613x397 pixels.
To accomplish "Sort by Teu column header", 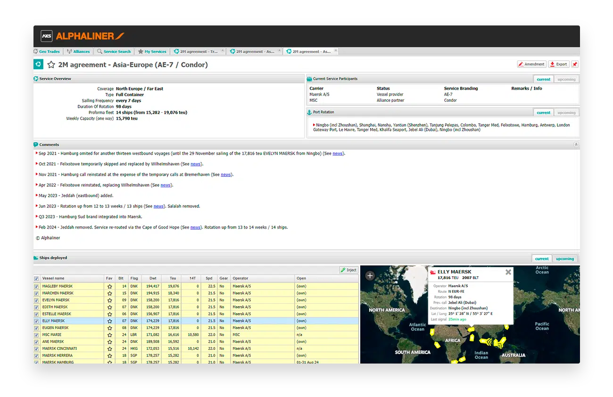I will [x=172, y=278].
